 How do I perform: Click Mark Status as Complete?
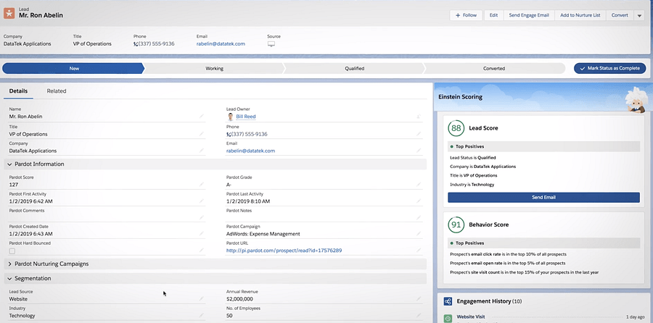(609, 68)
